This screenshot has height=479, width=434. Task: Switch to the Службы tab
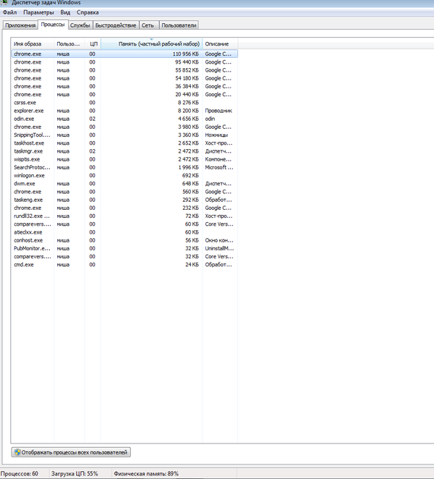(80, 25)
